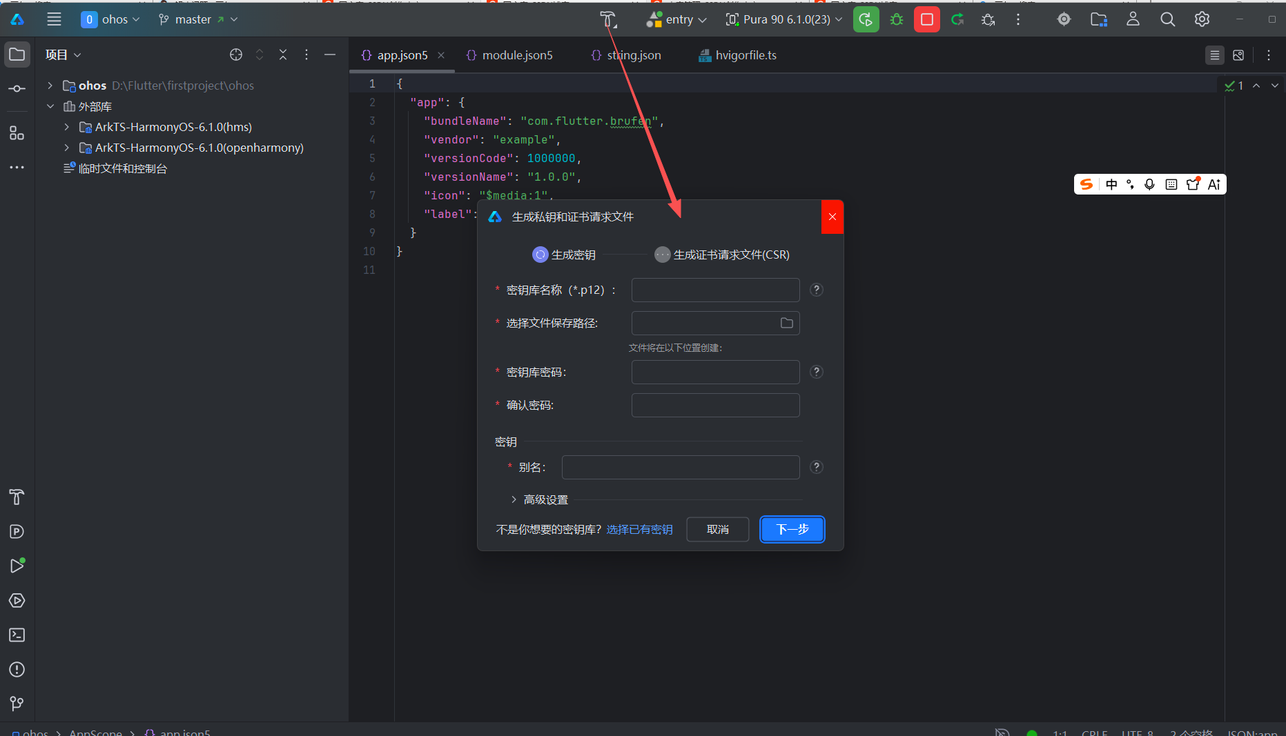This screenshot has width=1286, height=736.
Task: Click the green Run button
Action: 866,19
